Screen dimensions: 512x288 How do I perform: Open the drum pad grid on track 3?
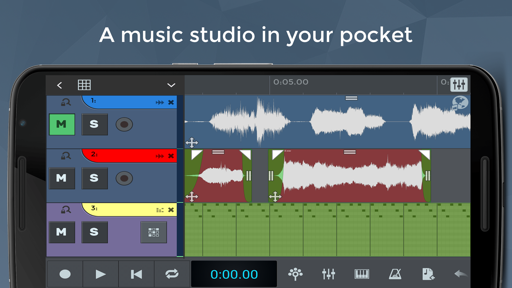[x=154, y=232]
